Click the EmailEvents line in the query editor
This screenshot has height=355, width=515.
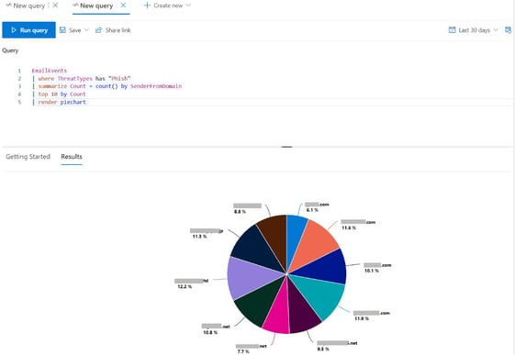(50, 71)
